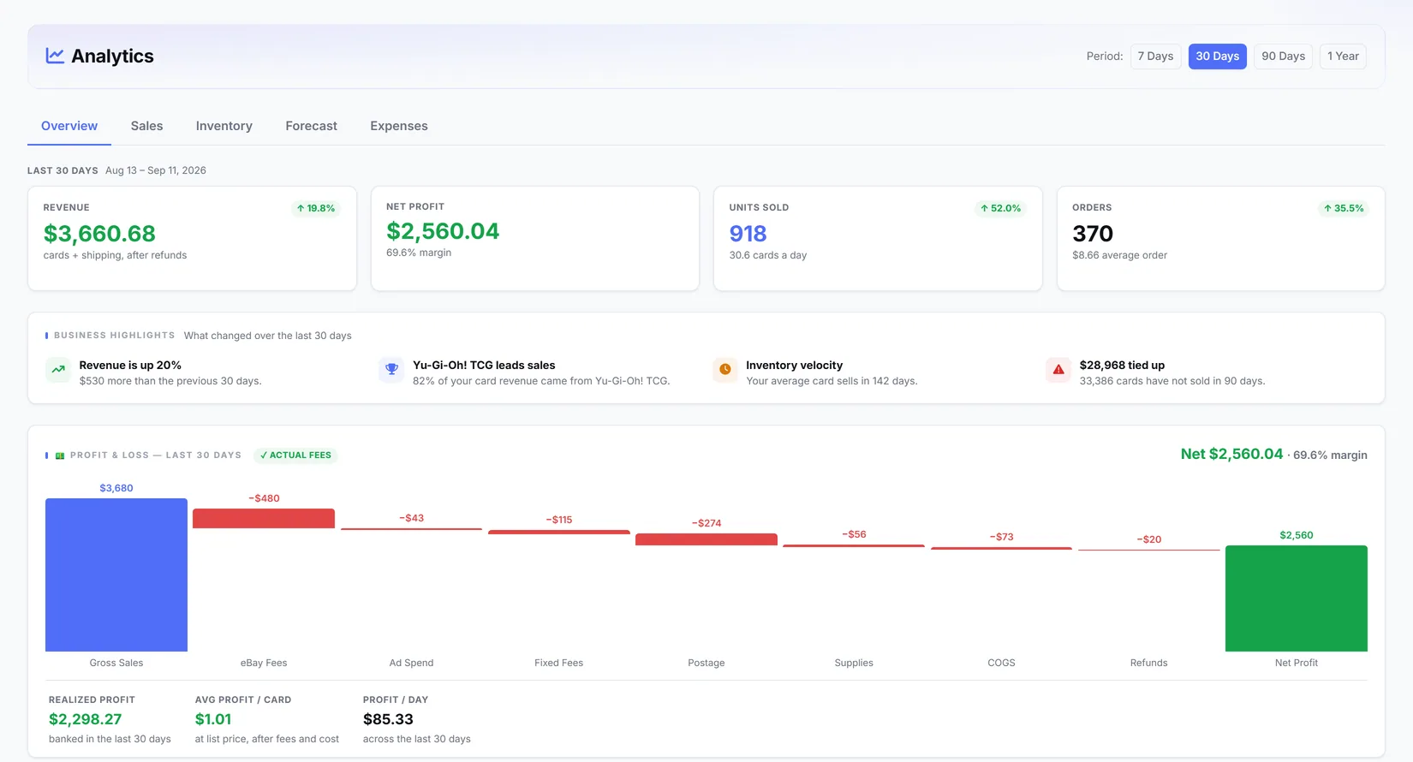Click the Refunds axis label
Viewport: 1413px width, 762px height.
click(1149, 663)
